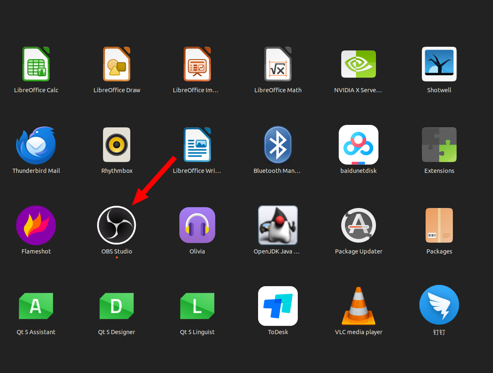Launch the blue 钉钉 DingTalk icon
Viewport: 493px width, 373px height.
pos(439,305)
